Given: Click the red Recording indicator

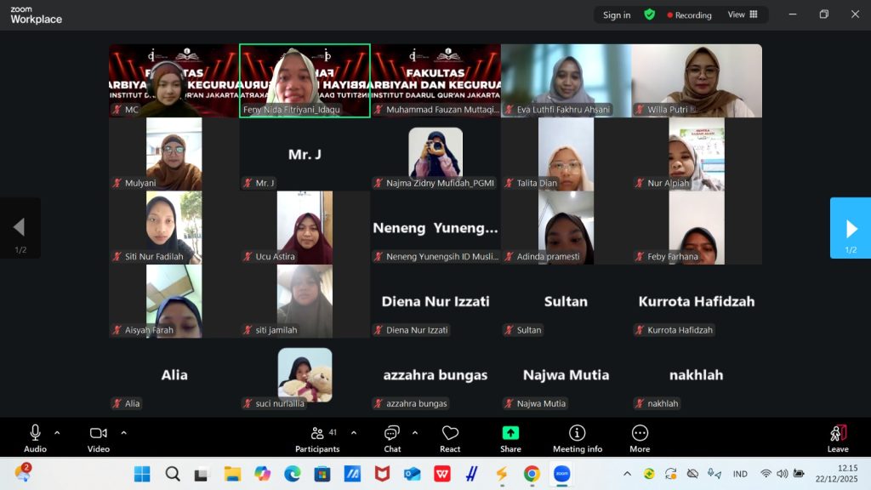Looking at the screenshot, I should pos(690,14).
